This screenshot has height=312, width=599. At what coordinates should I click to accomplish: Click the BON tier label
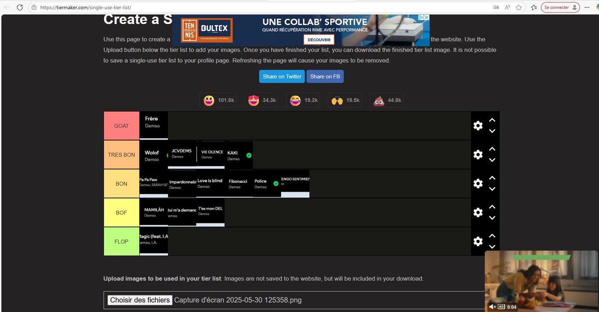pos(121,183)
